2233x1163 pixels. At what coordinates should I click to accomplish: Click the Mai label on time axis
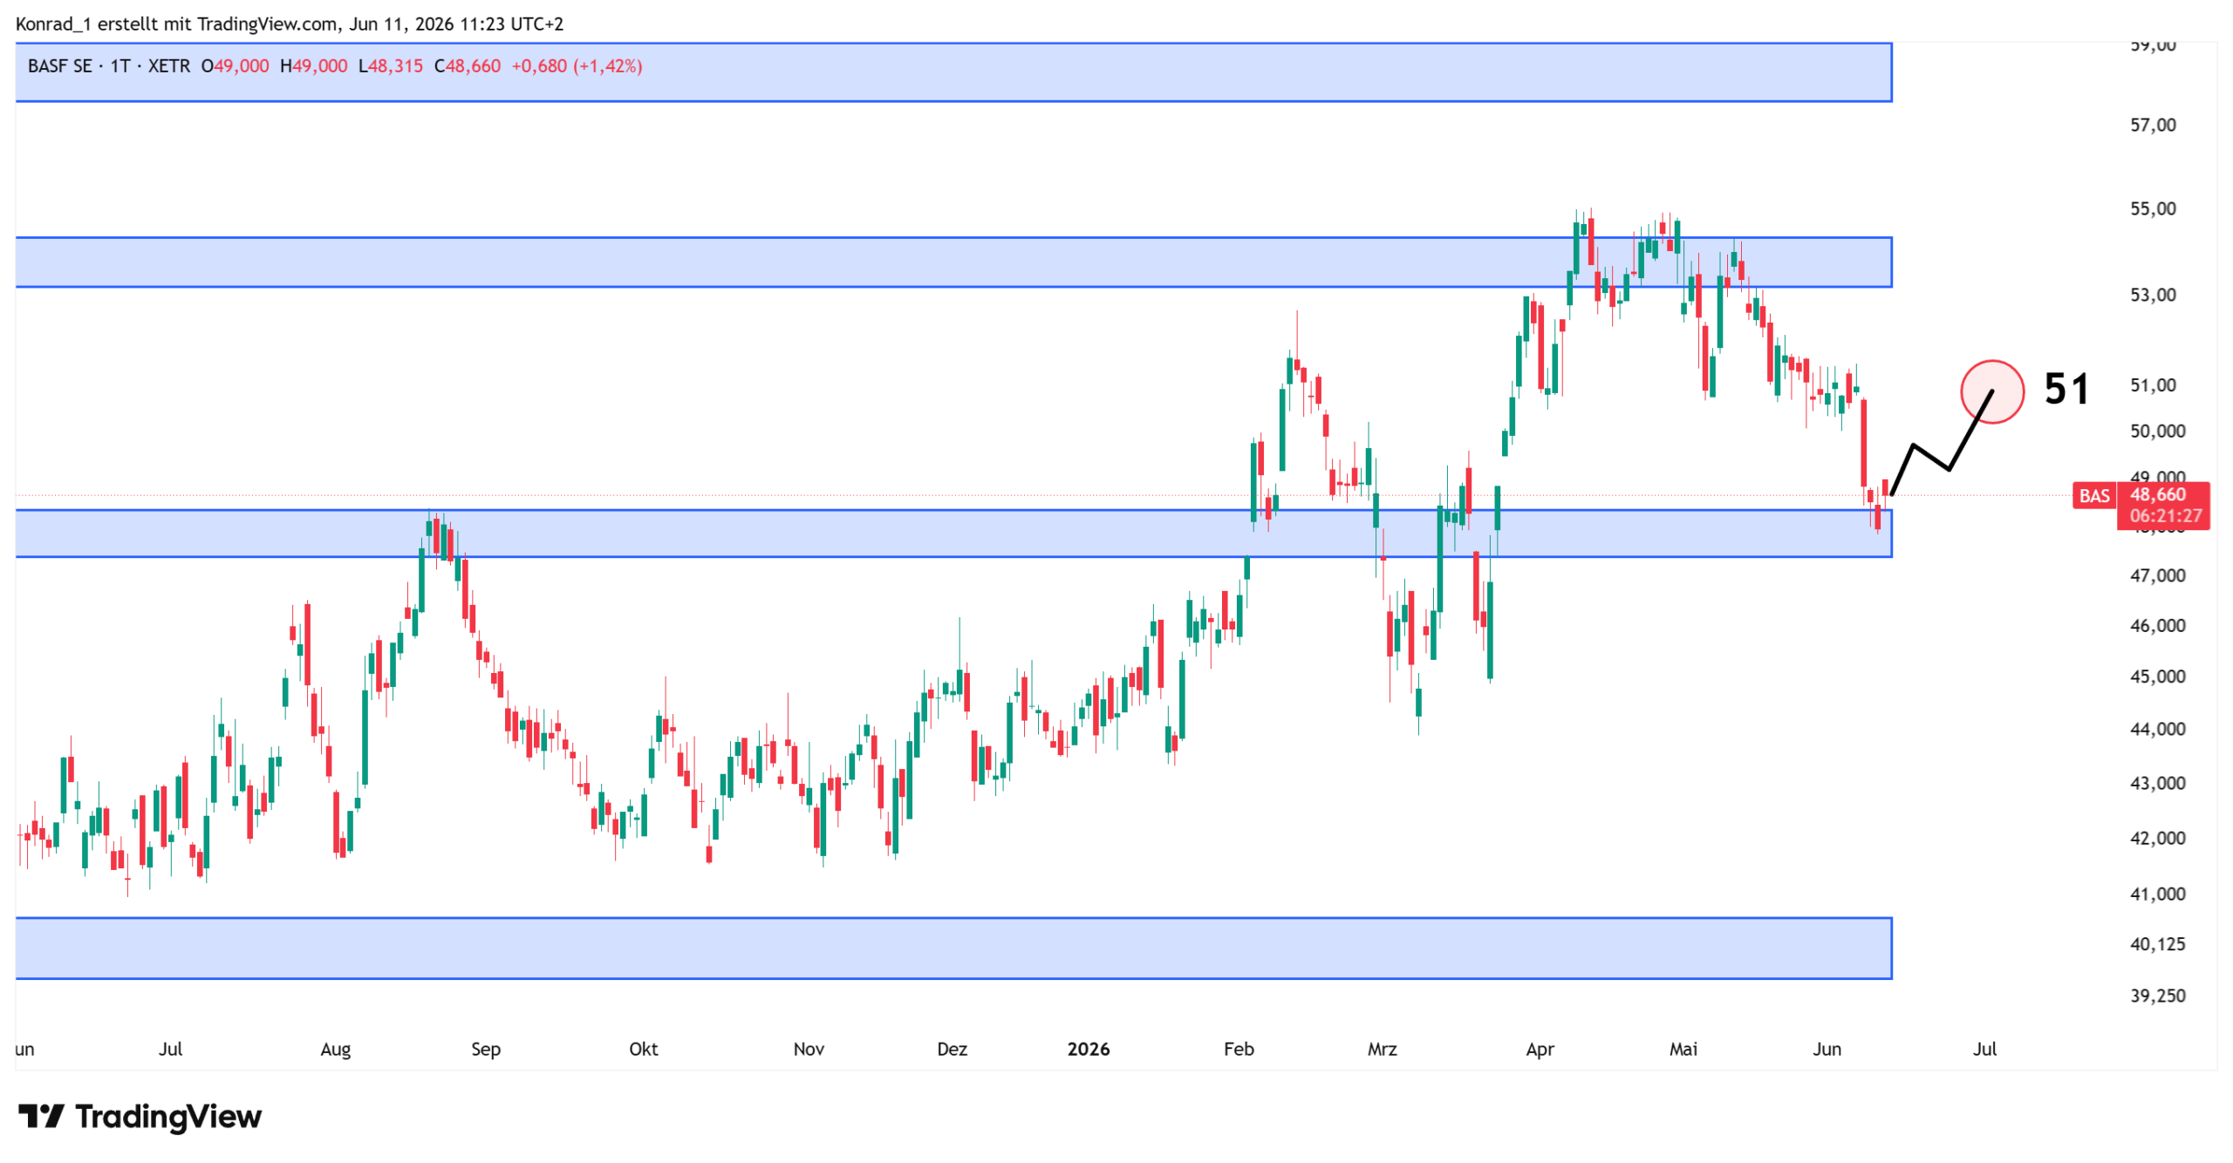pyautogui.click(x=1683, y=1049)
